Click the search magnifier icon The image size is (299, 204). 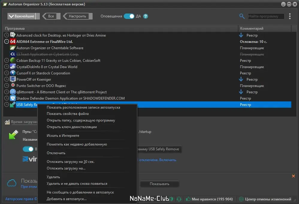[x=242, y=16]
